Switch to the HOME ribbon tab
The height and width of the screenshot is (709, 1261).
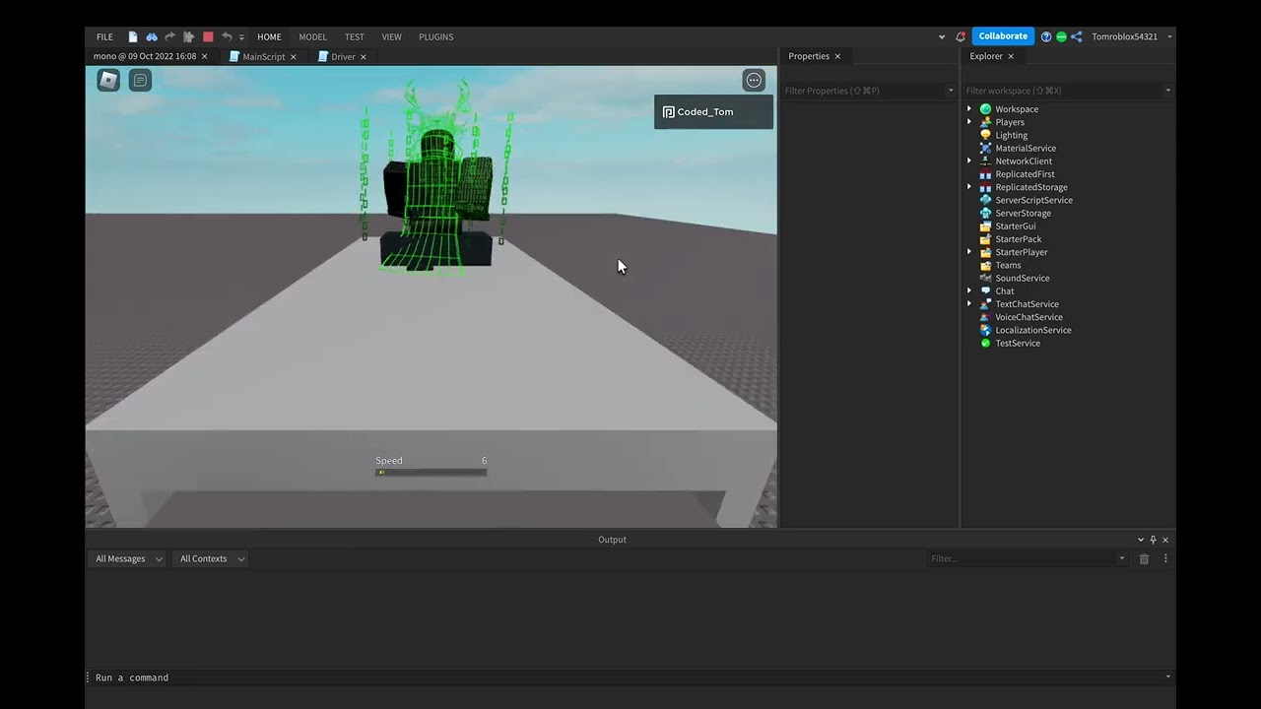click(269, 36)
